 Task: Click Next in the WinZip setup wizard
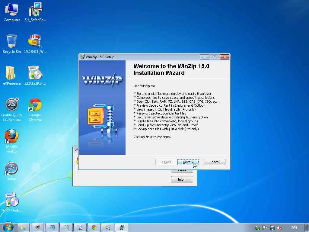coord(188,162)
